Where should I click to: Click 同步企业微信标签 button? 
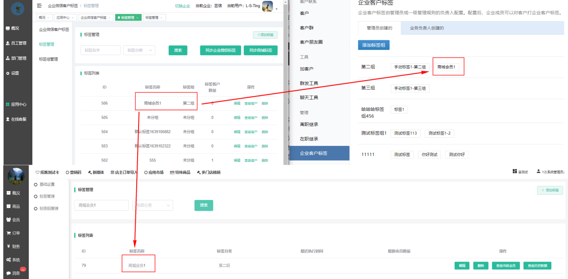tap(220, 50)
